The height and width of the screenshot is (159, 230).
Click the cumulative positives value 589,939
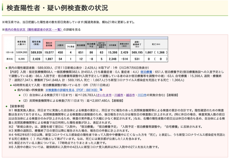click(36, 52)
